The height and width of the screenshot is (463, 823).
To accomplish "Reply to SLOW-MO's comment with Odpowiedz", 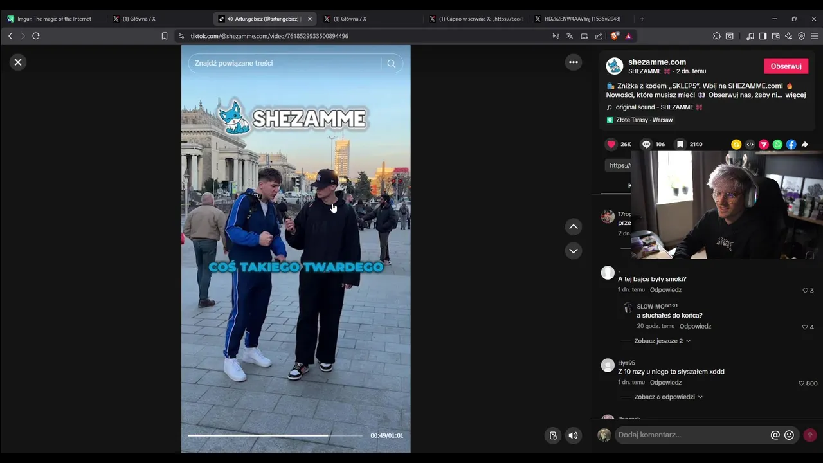I will 695,327.
